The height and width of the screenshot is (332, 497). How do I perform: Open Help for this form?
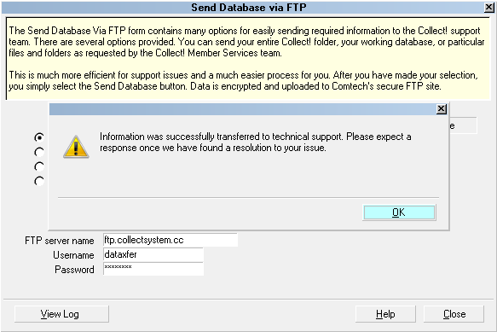pyautogui.click(x=385, y=314)
